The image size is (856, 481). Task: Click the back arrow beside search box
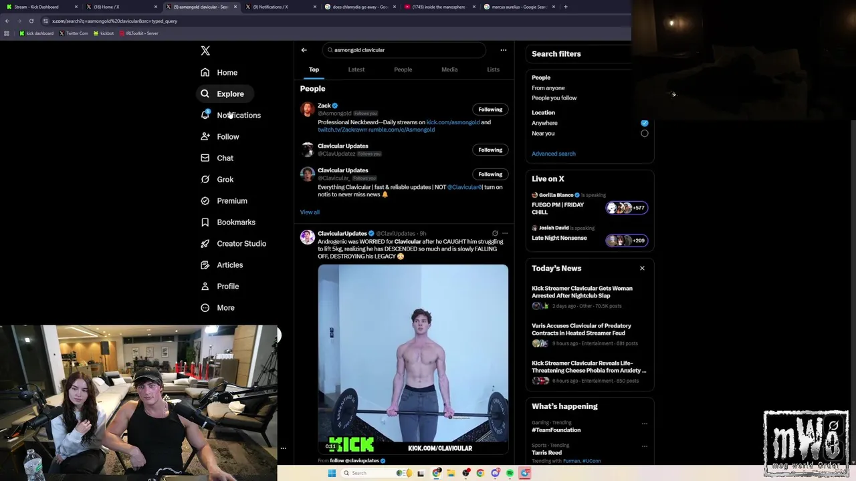pos(304,50)
